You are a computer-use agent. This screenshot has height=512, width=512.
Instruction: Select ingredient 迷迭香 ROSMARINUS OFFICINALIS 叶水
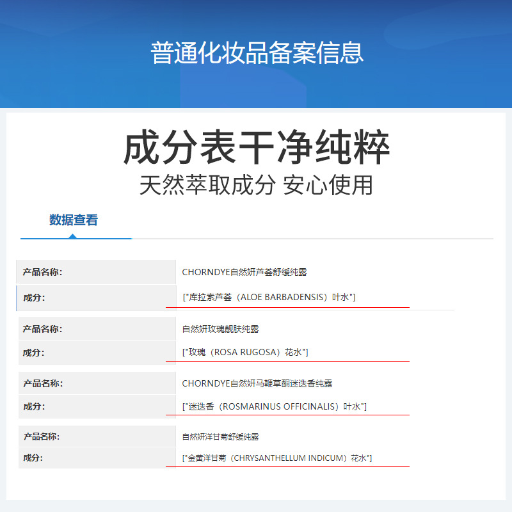click(275, 406)
